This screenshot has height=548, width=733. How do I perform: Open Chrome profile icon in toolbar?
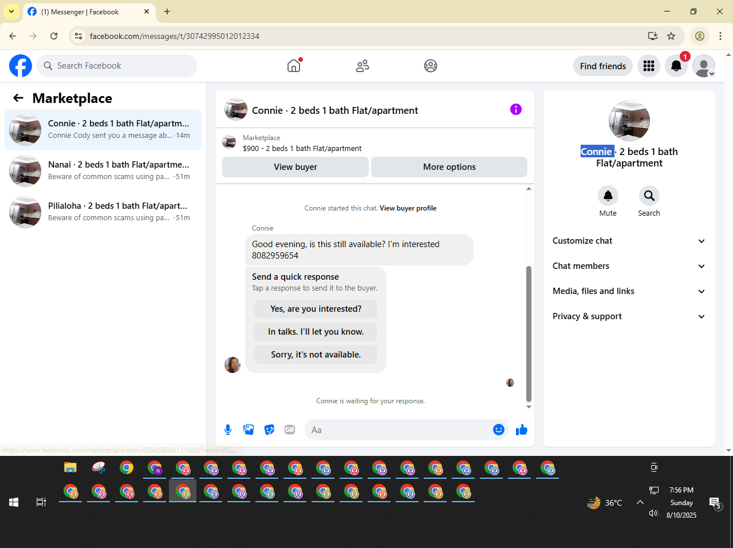[700, 36]
